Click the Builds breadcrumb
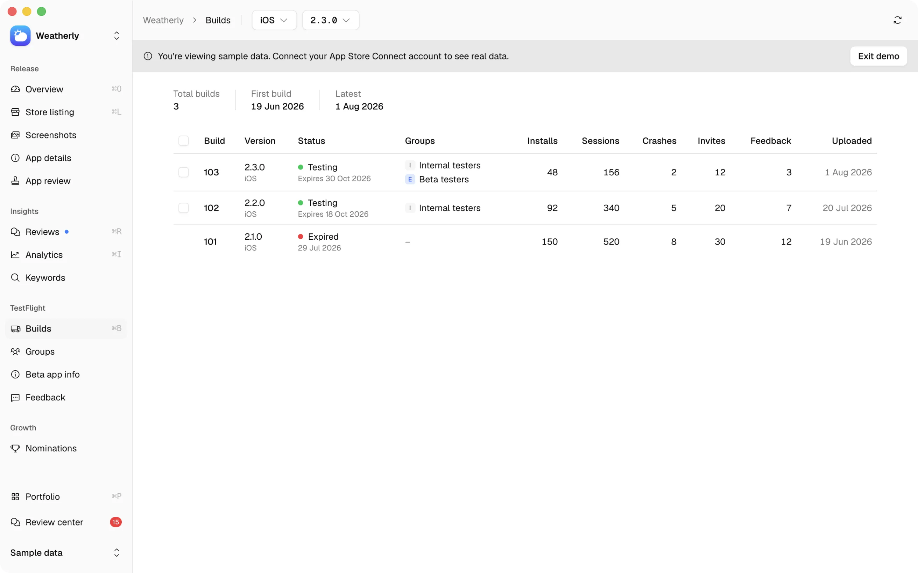This screenshot has height=573, width=918. pos(218,20)
